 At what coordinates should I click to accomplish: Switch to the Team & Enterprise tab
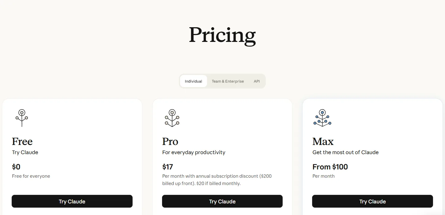[x=228, y=81]
